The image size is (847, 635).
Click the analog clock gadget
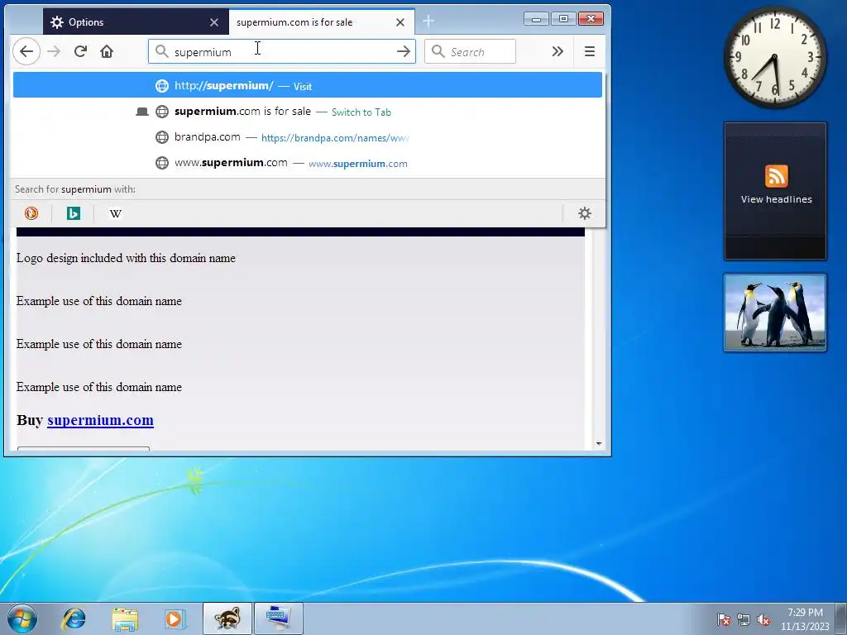coord(774,57)
